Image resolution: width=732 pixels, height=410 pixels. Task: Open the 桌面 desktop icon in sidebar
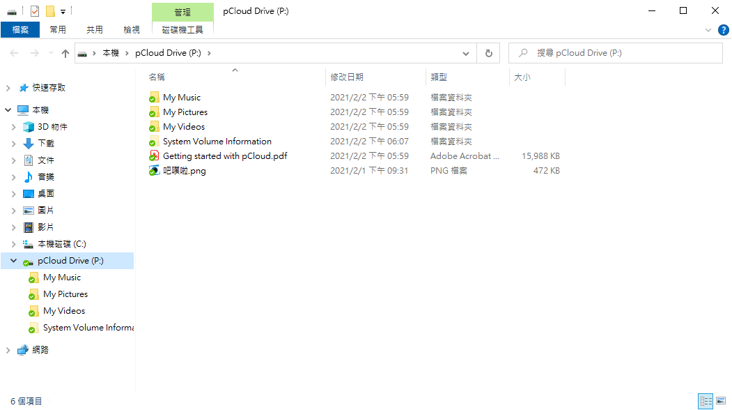(x=29, y=194)
